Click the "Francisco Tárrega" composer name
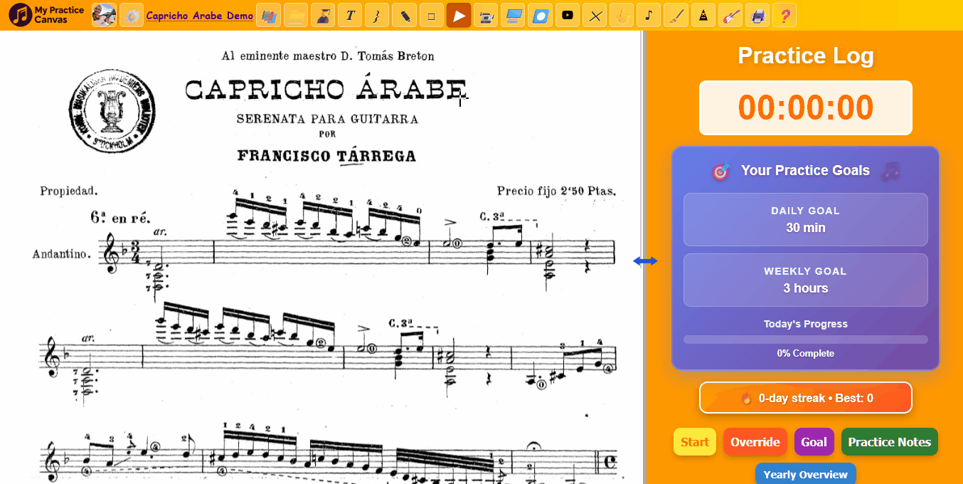The height and width of the screenshot is (484, 963). pyautogui.click(x=326, y=156)
